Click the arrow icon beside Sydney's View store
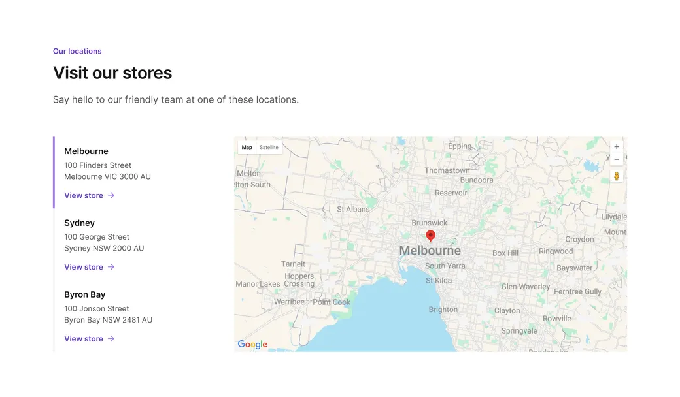Viewport: 680px width, 397px height. click(x=110, y=267)
